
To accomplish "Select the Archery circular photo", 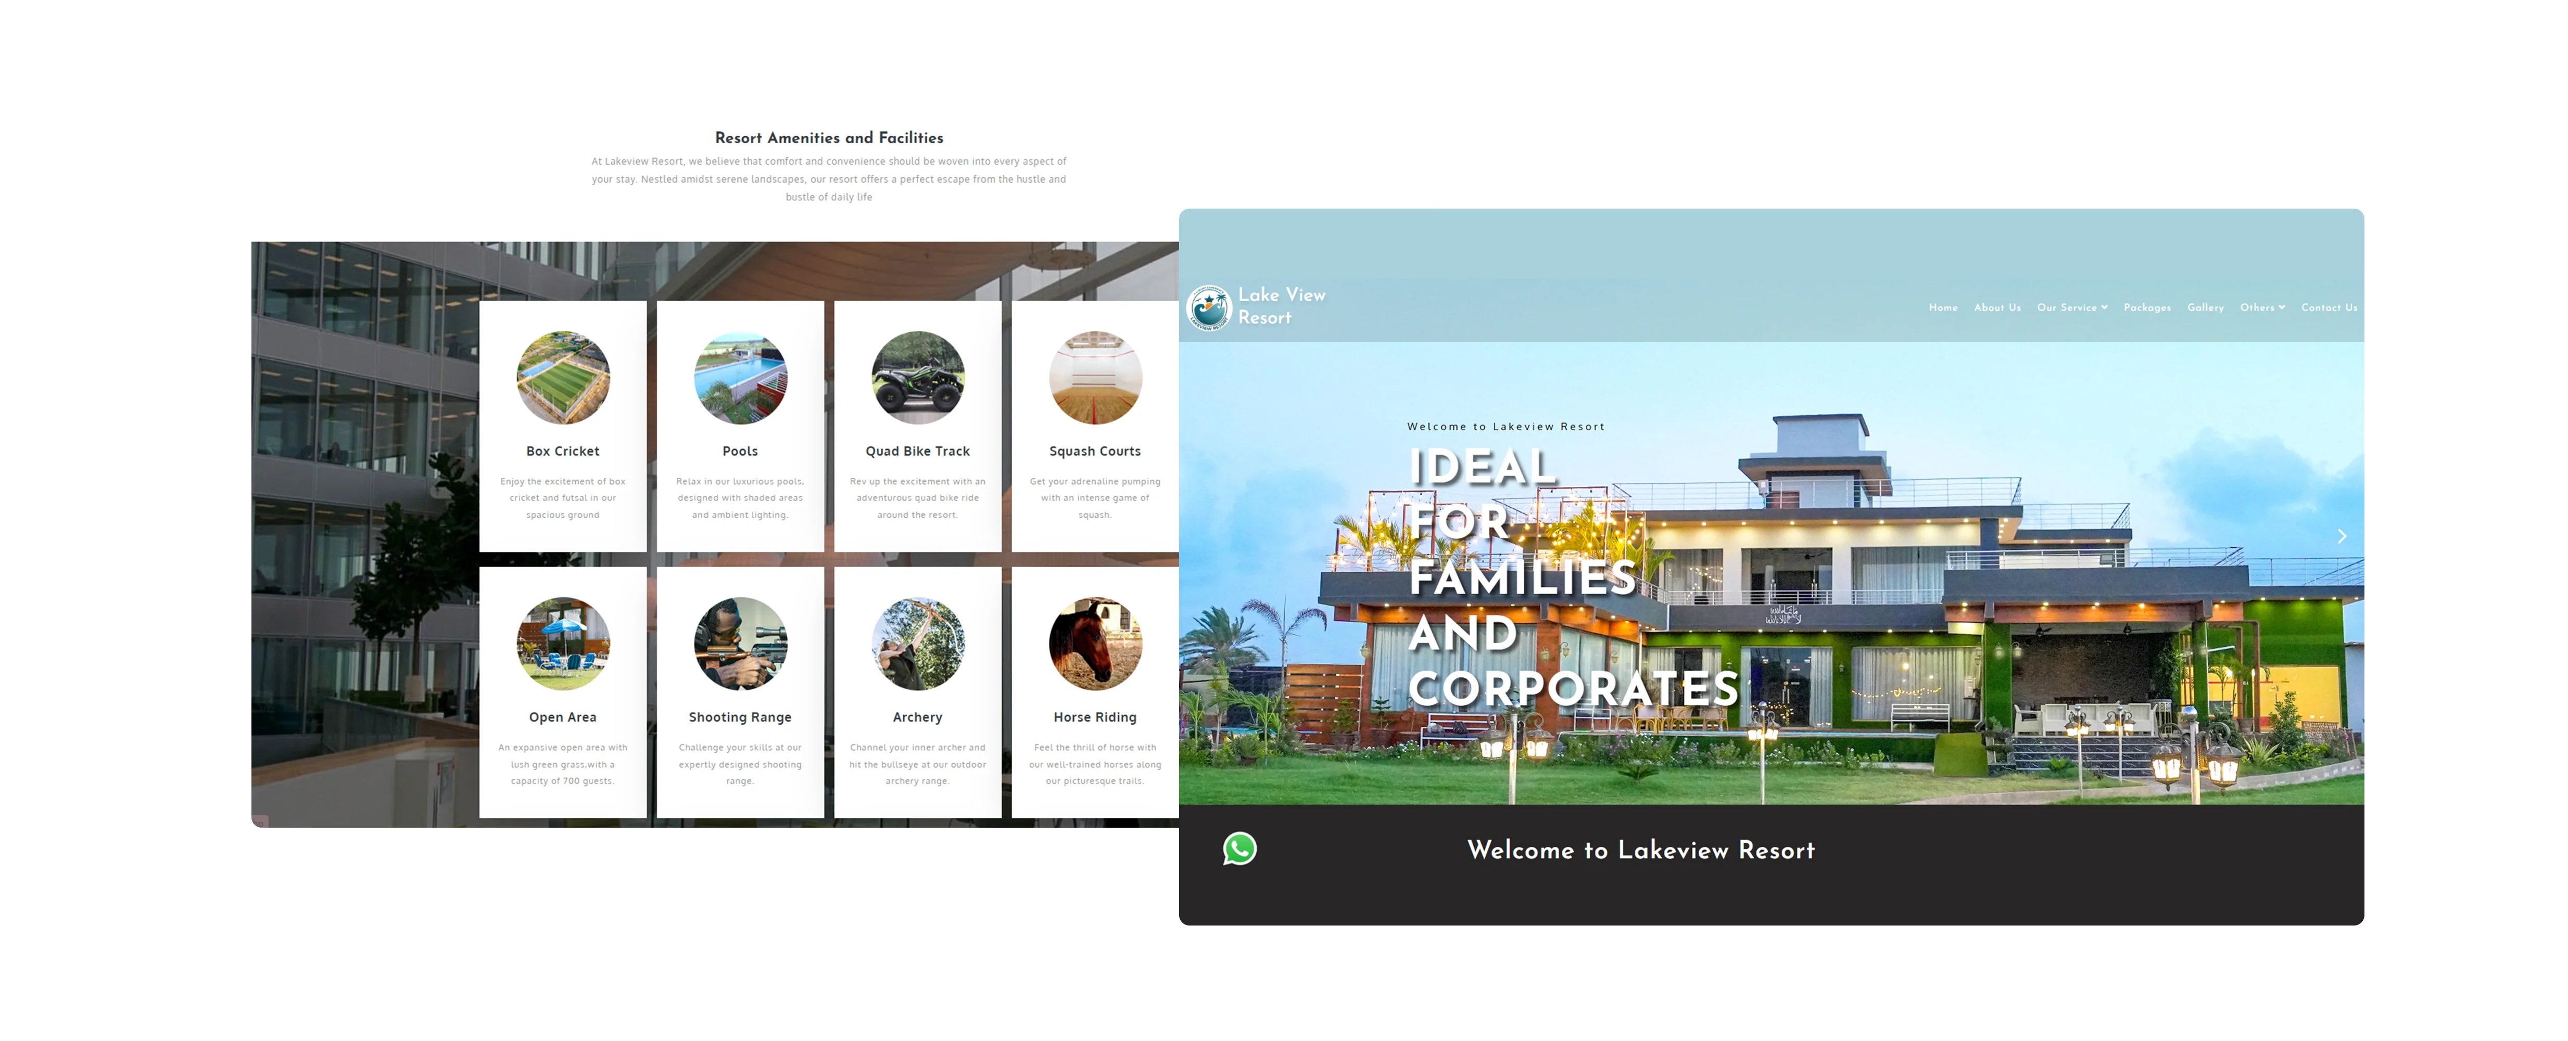I will (917, 644).
